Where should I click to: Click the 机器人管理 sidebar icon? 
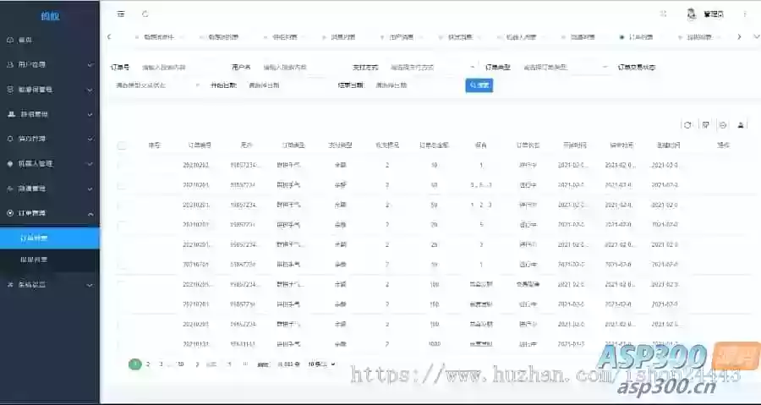point(10,164)
